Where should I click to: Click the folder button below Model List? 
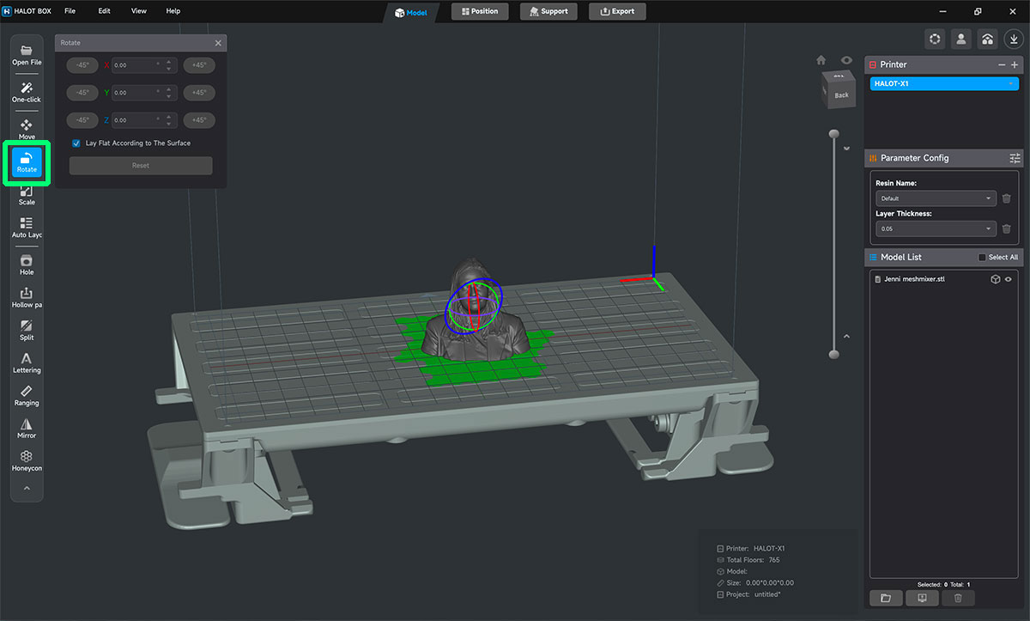886,598
